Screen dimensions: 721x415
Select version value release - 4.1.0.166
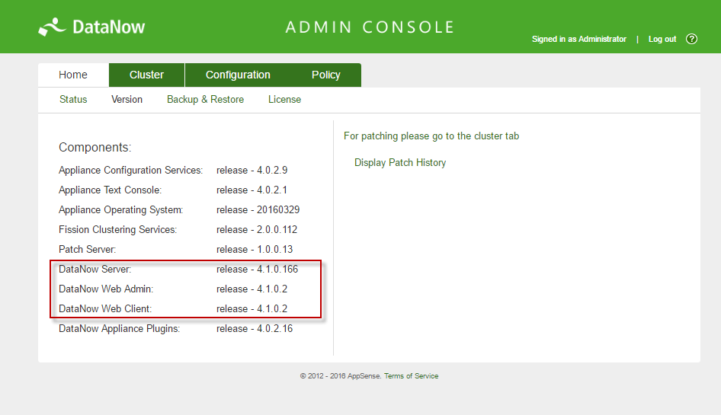pos(257,269)
